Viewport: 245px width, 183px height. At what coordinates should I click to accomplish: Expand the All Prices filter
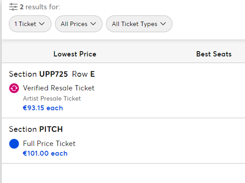click(x=79, y=24)
